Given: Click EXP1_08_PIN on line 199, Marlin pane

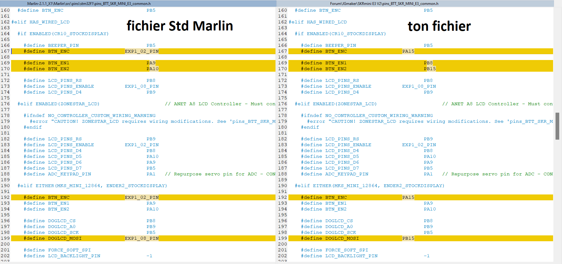Looking at the screenshot, I should [142, 238].
